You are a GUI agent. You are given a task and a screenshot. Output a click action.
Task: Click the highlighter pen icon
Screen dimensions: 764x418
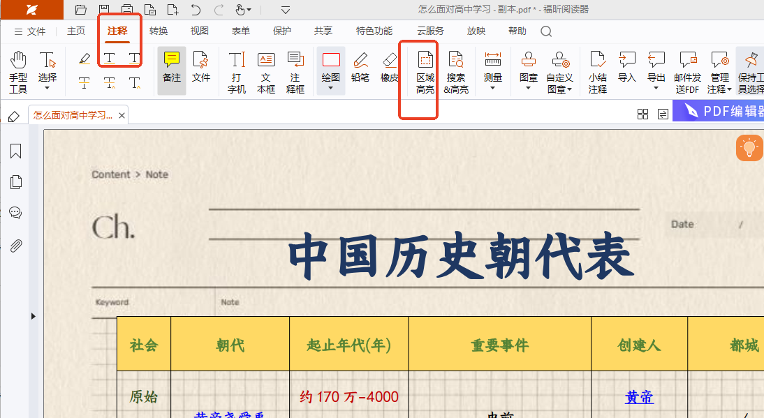pos(84,59)
